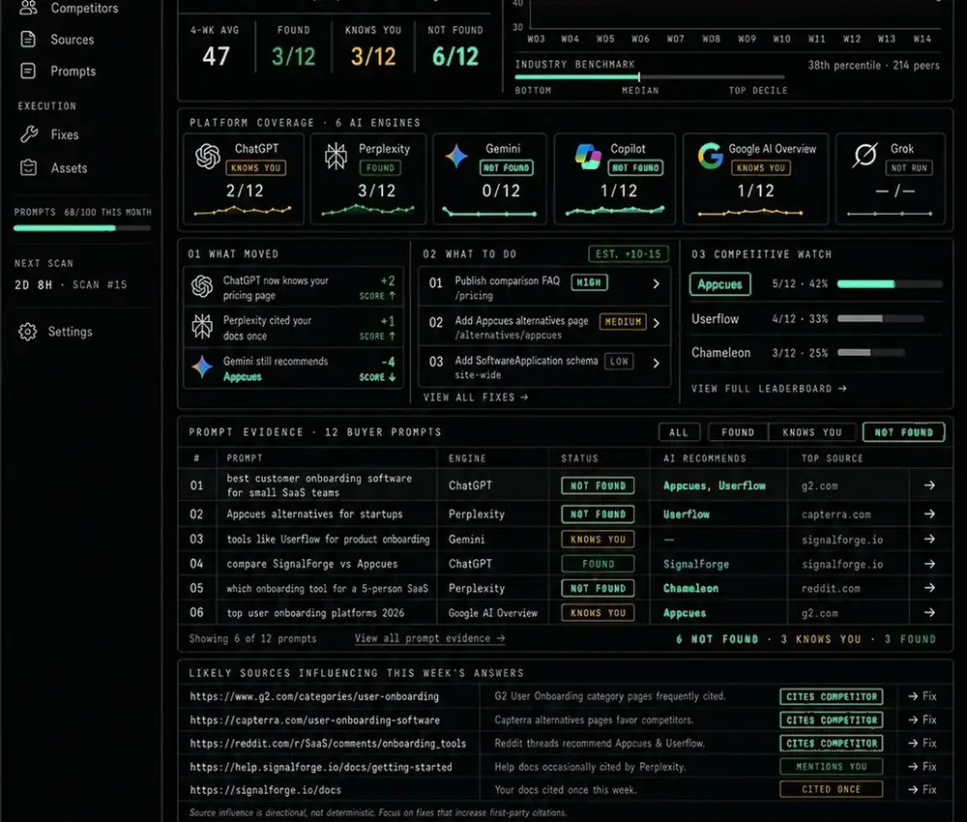The width and height of the screenshot is (967, 822).
Task: Select the FOUND filter tab
Action: [738, 432]
